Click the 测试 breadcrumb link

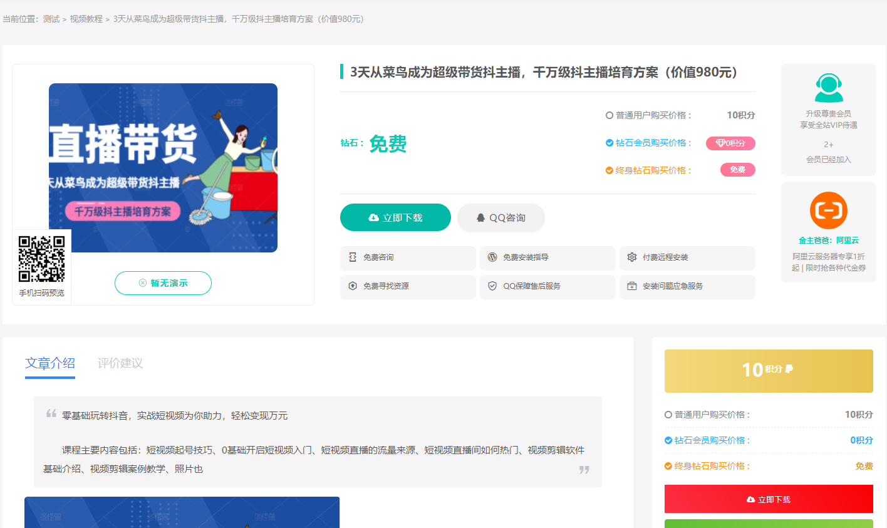tap(51, 19)
